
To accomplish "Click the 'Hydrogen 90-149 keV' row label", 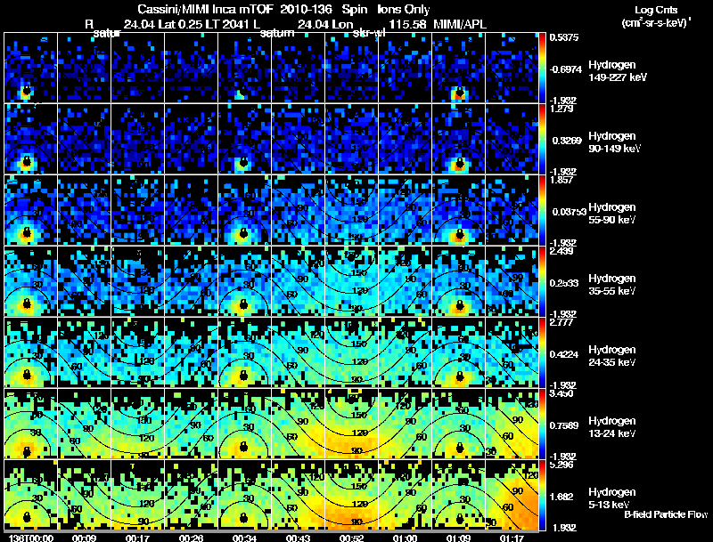I will [x=614, y=142].
